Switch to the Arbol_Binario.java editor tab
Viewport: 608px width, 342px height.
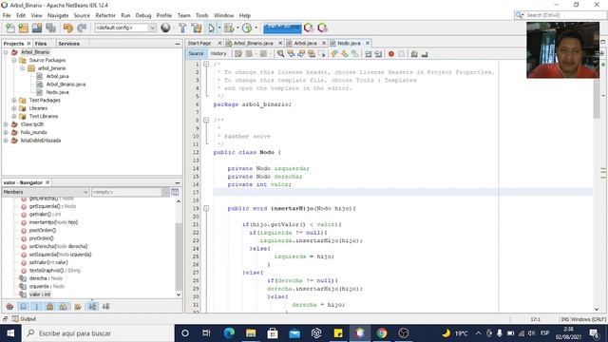pyautogui.click(x=254, y=43)
